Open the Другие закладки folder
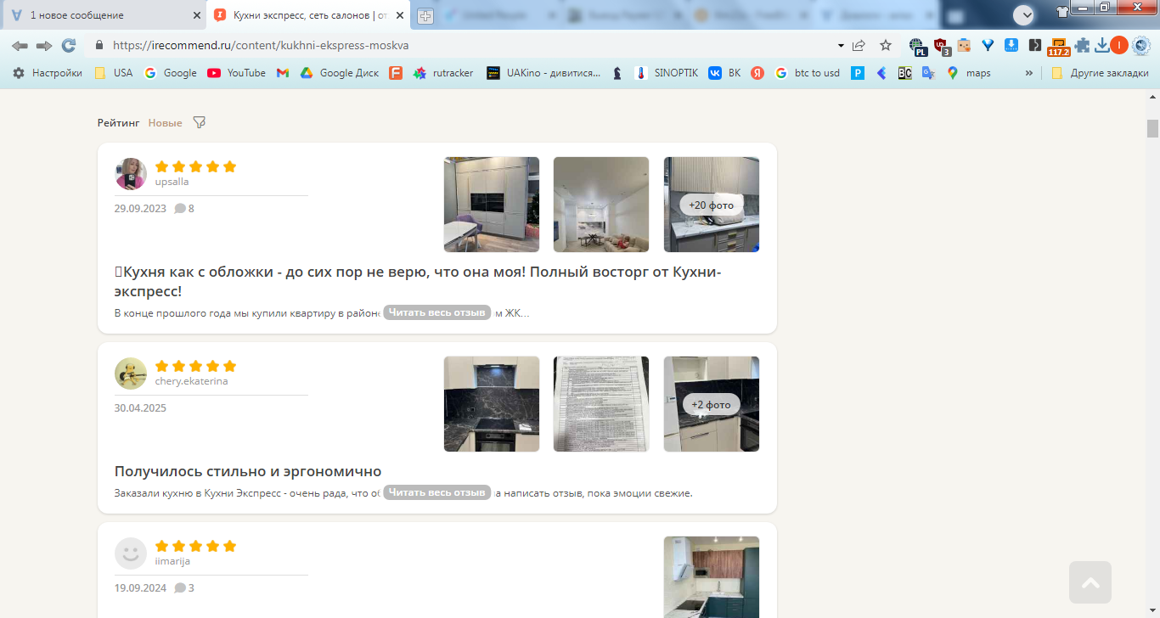The height and width of the screenshot is (618, 1160). coord(1100,73)
